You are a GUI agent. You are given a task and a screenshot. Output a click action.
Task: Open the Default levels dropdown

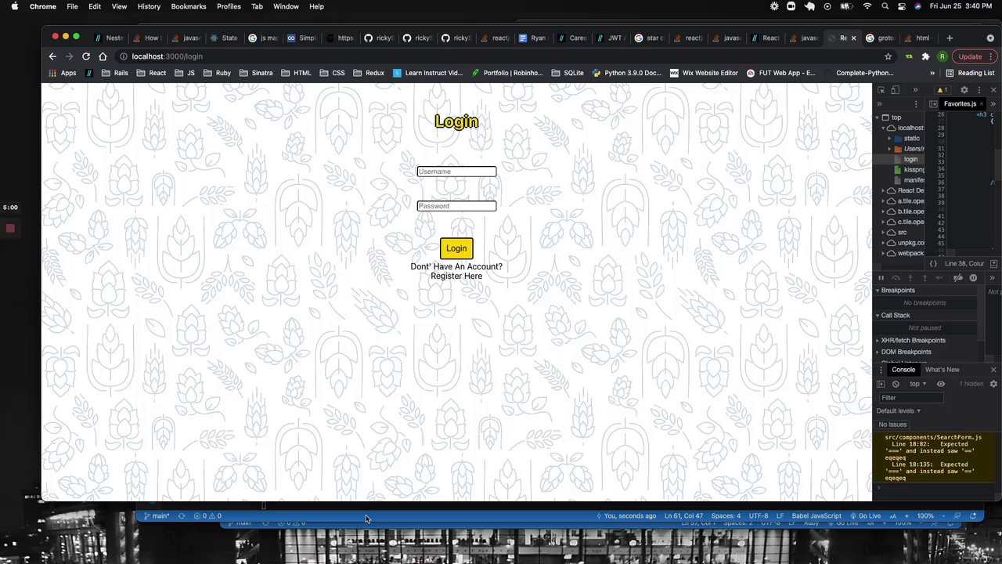click(x=899, y=410)
